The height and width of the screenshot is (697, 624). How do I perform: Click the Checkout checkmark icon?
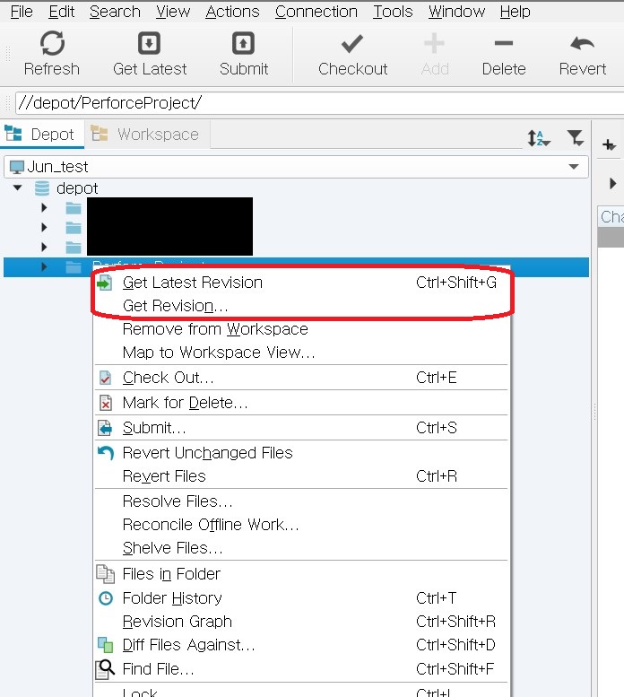[x=352, y=44]
